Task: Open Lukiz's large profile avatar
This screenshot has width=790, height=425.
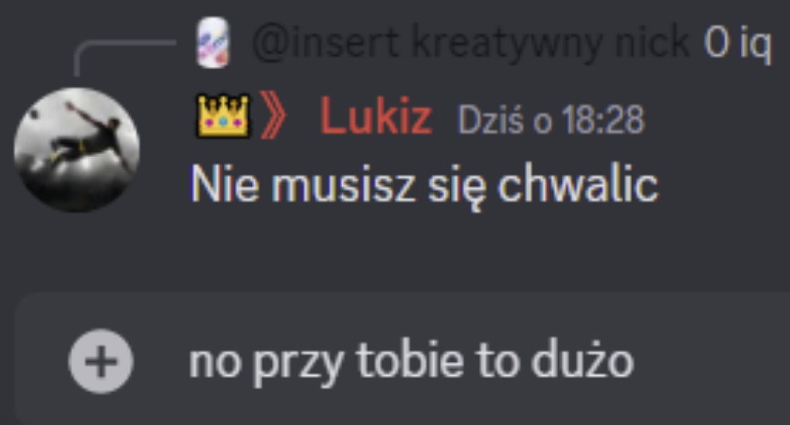Action: [x=77, y=150]
